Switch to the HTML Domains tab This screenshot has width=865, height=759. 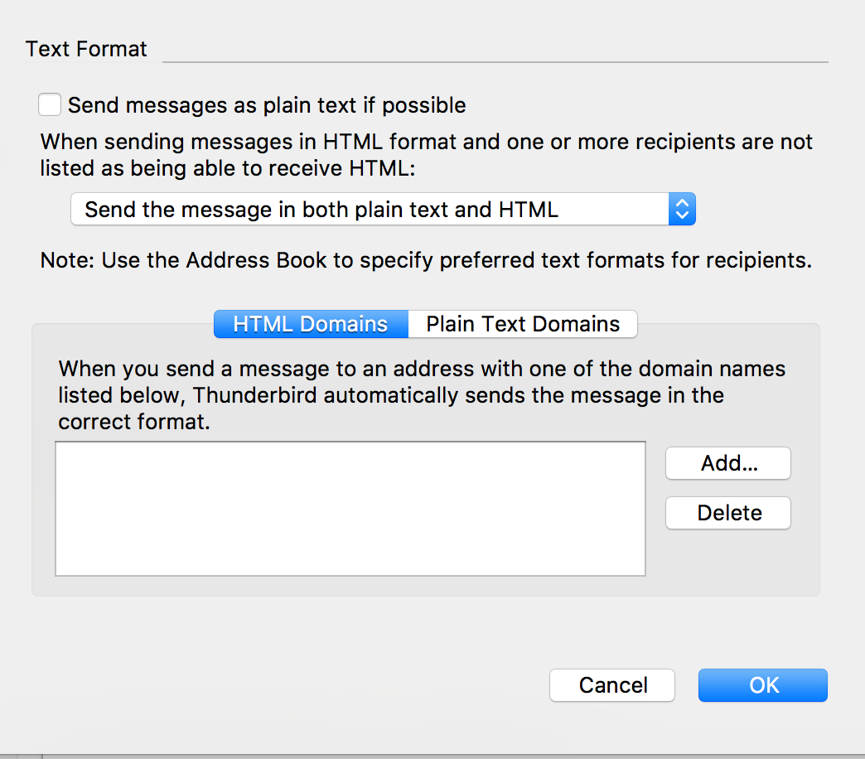click(x=311, y=324)
